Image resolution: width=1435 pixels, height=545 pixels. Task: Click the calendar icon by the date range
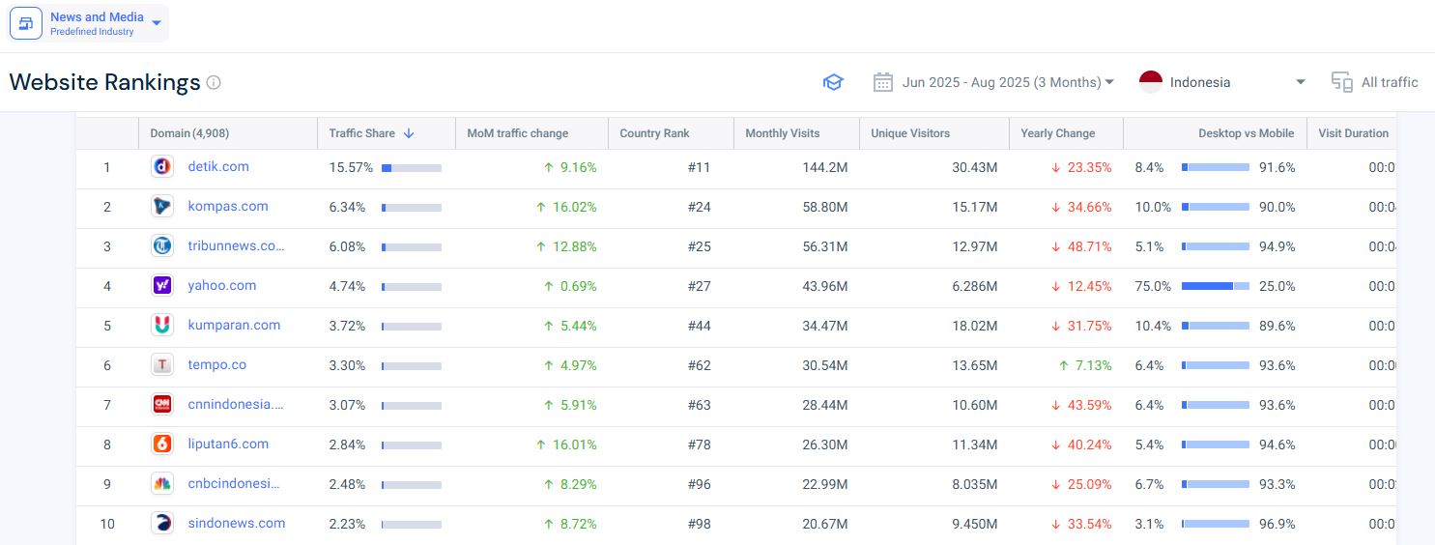point(882,82)
